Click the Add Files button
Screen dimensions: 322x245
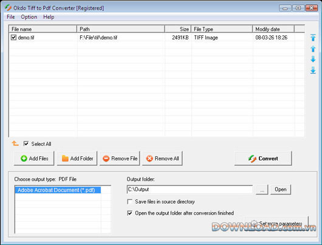point(34,158)
